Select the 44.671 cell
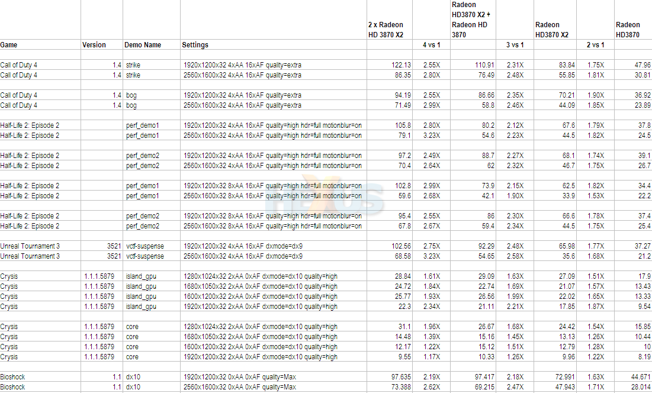 [x=633, y=377]
